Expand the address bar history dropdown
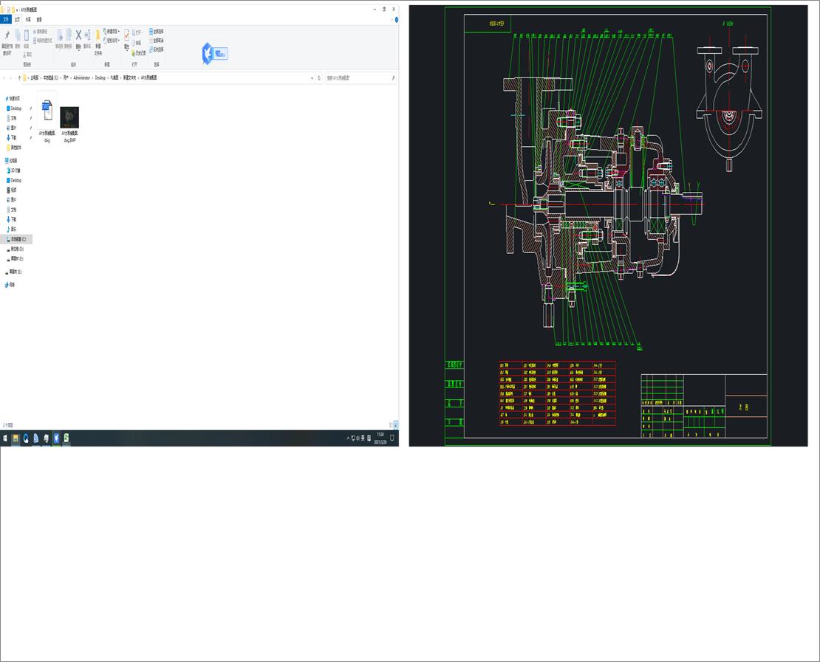This screenshot has width=820, height=662. pyautogui.click(x=310, y=77)
